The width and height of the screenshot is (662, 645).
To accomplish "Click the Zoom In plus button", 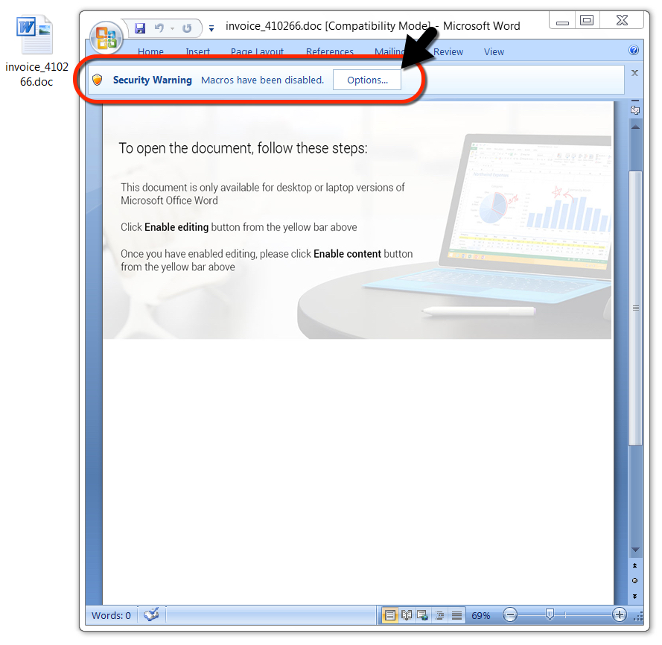I will (620, 615).
